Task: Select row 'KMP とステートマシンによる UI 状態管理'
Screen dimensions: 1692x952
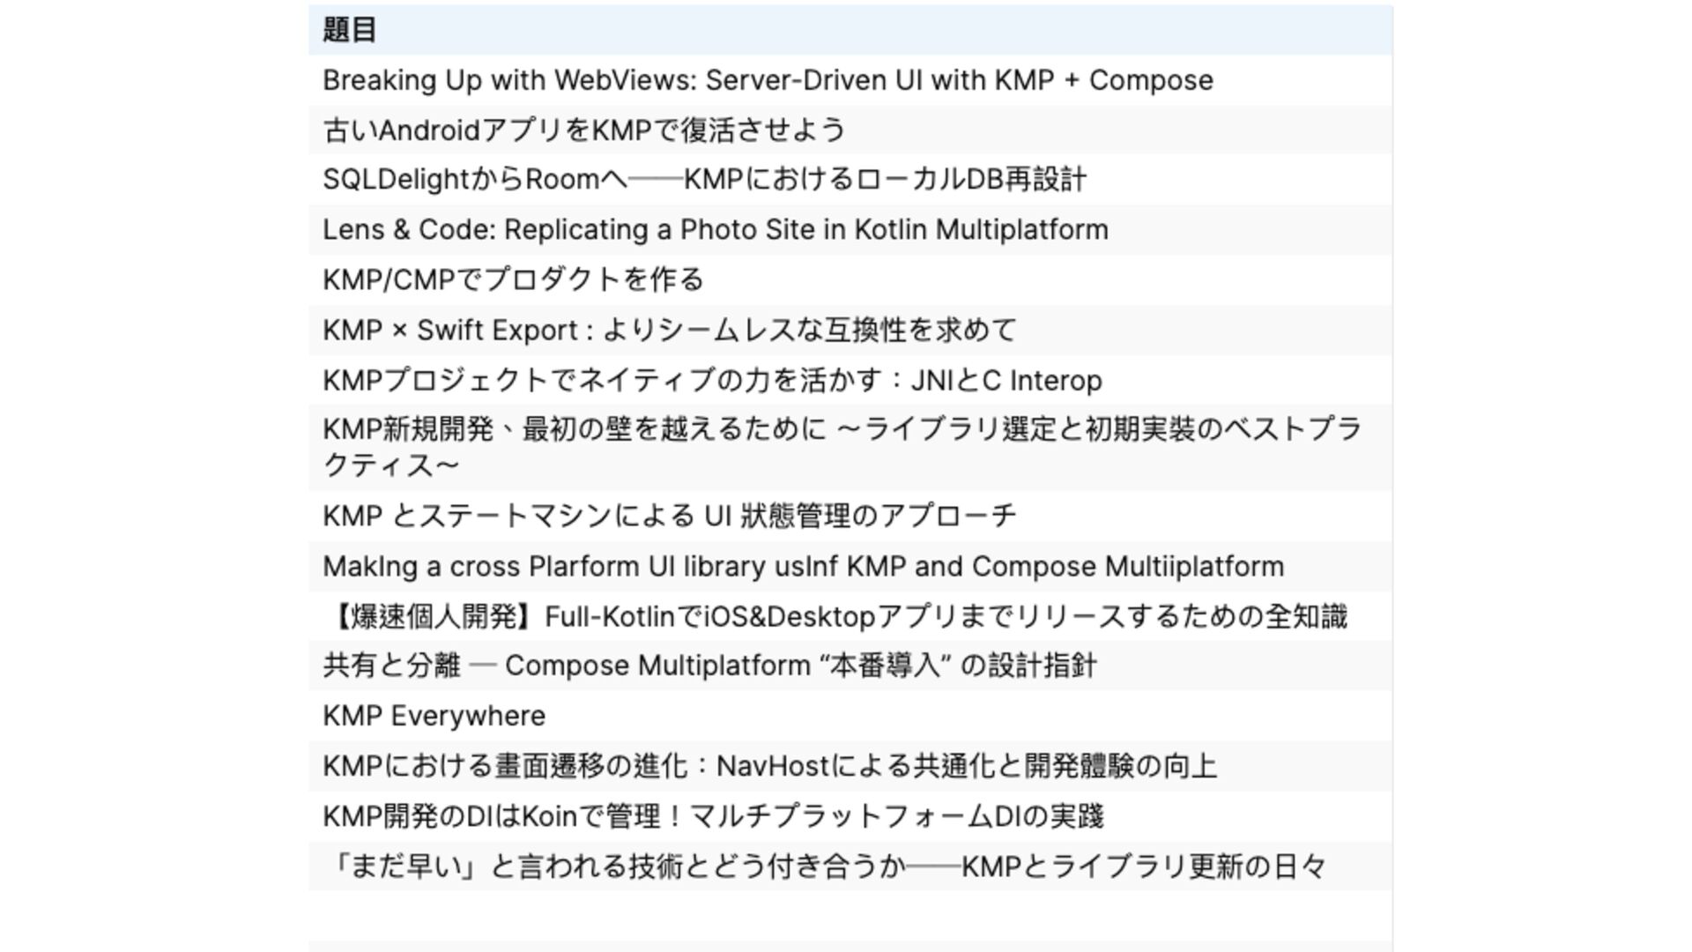Action: tap(850, 516)
